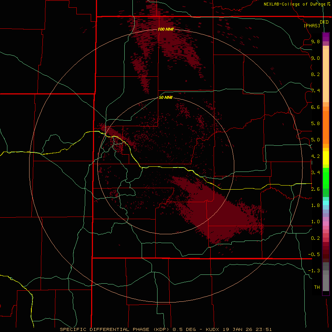The height and width of the screenshot is (332, 332).
Task: Select the -0.5 legend value
Action: pyautogui.click(x=314, y=255)
